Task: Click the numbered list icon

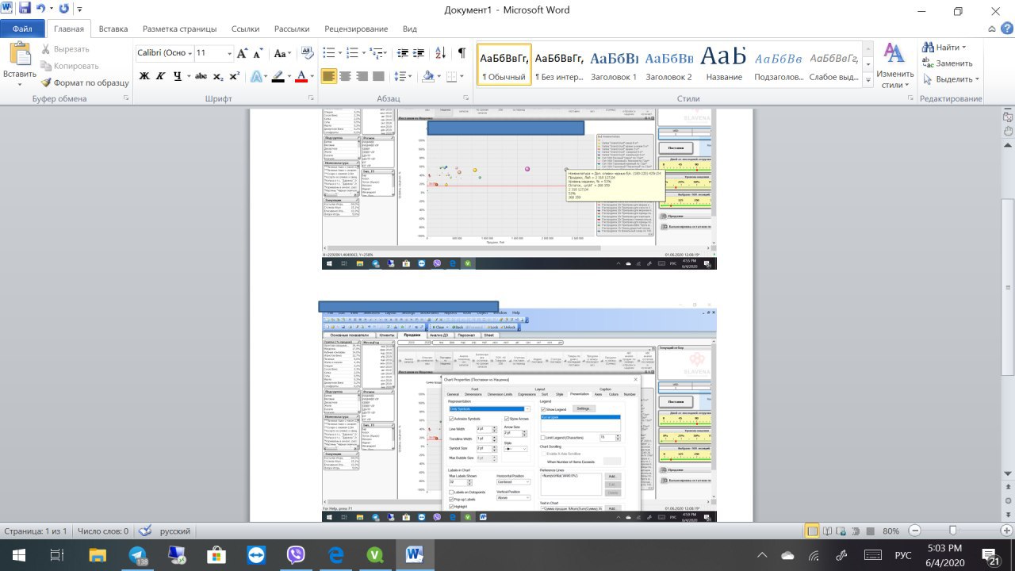Action: pyautogui.click(x=353, y=54)
